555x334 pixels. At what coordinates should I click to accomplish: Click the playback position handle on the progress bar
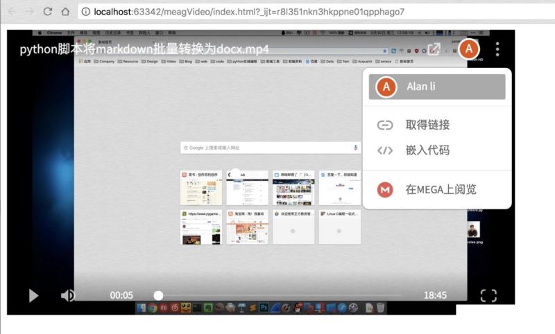pyautogui.click(x=158, y=295)
